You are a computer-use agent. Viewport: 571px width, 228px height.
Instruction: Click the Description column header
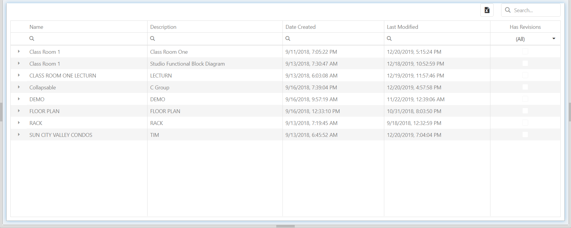pyautogui.click(x=163, y=27)
